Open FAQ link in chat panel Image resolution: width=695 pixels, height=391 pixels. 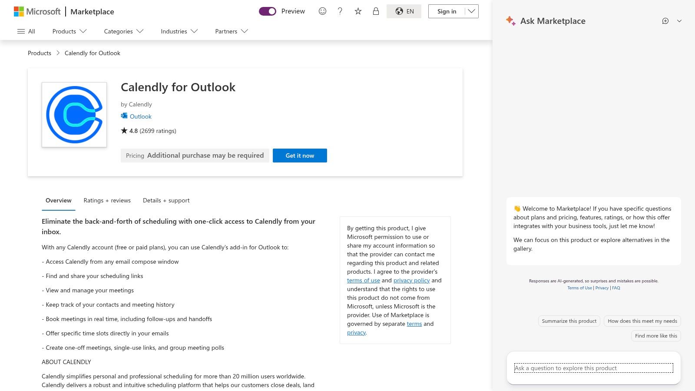pyautogui.click(x=616, y=288)
